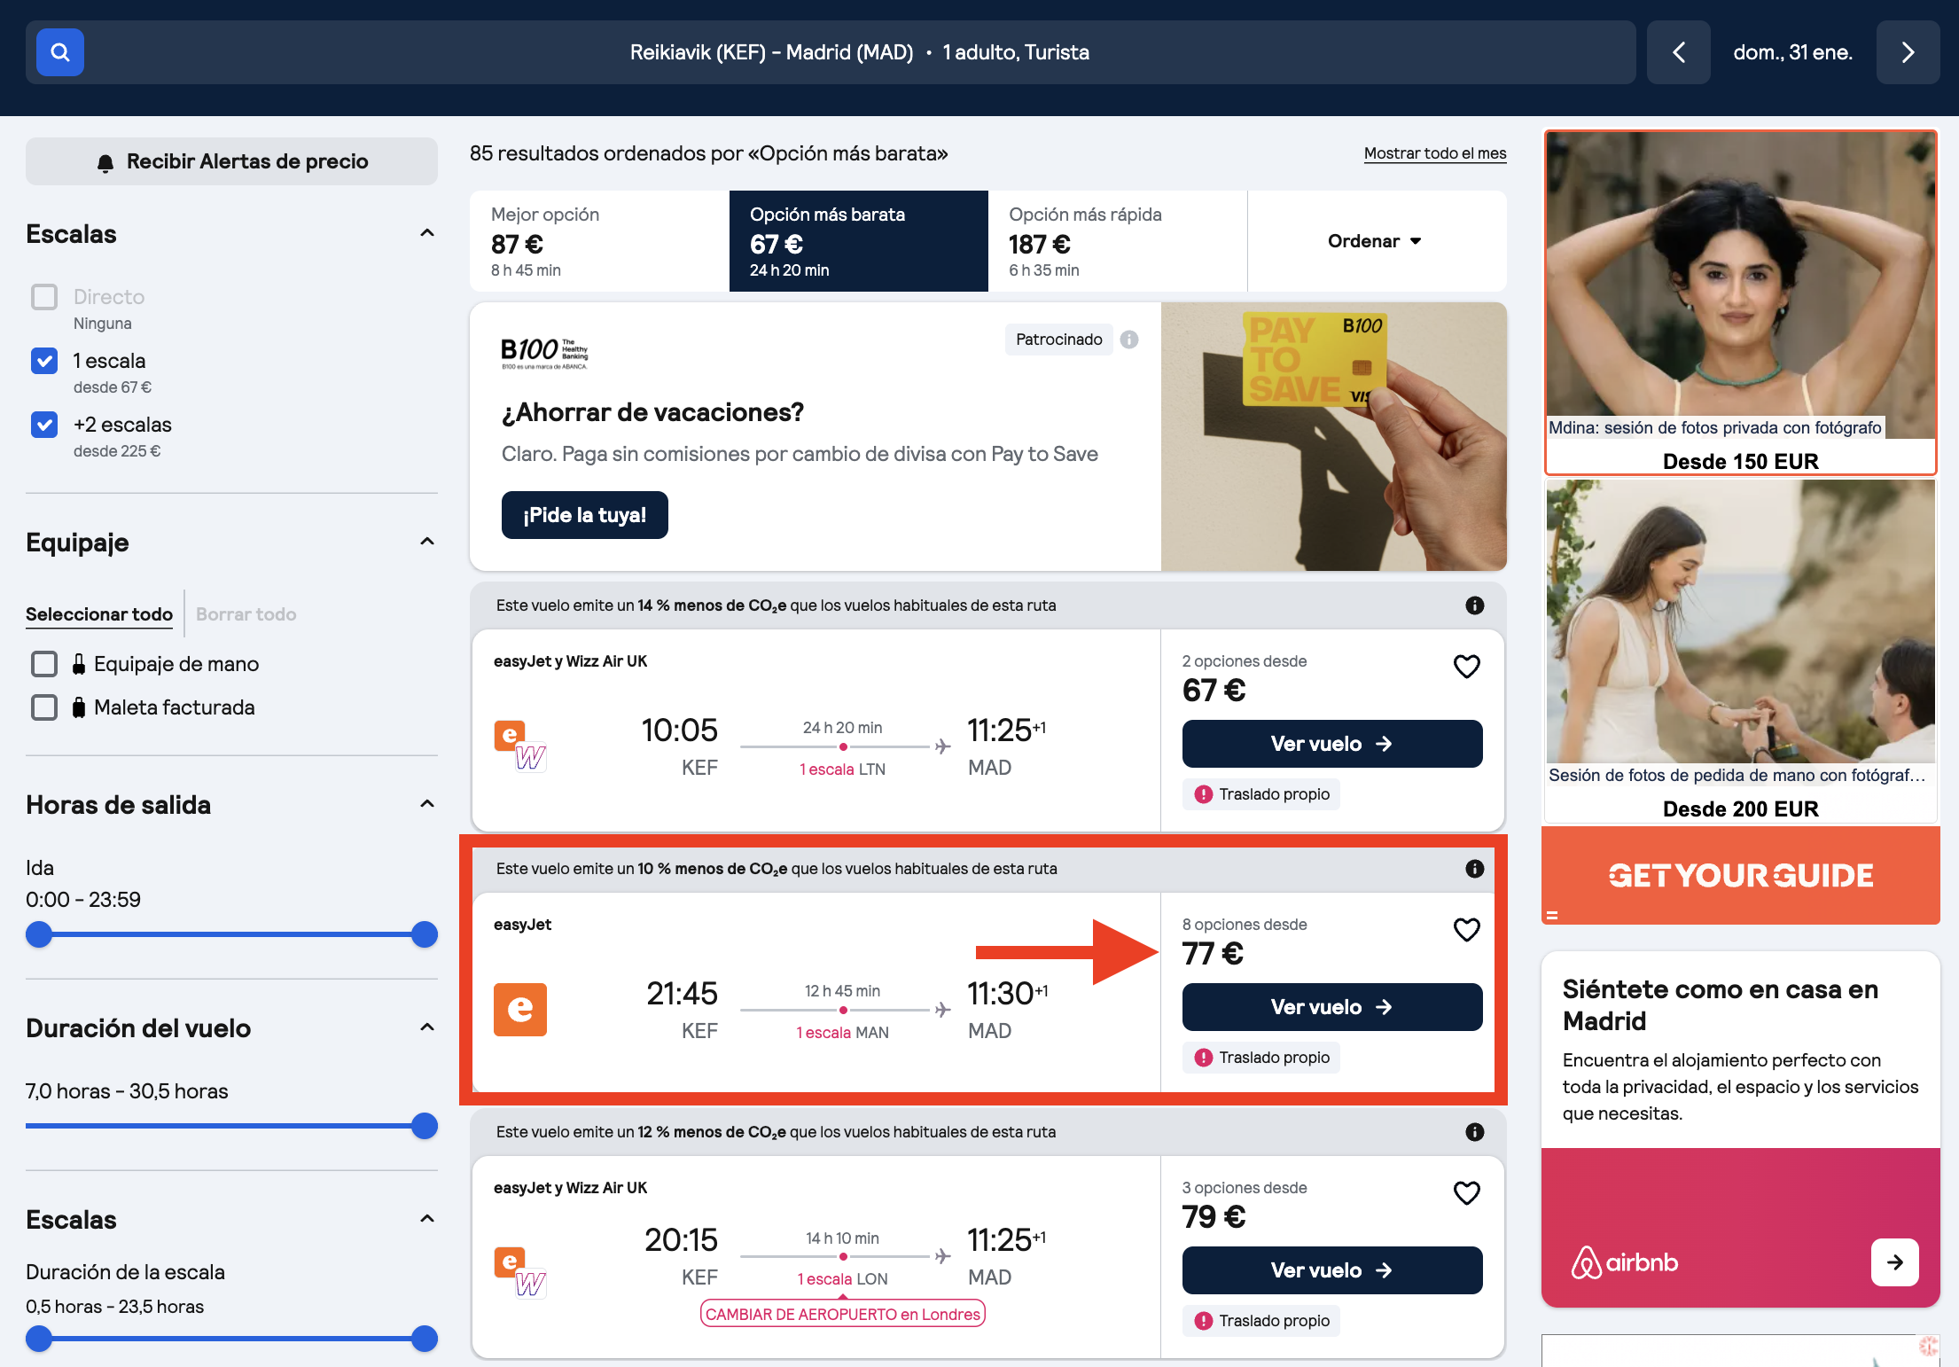Go to the next date arrow

pos(1908,52)
